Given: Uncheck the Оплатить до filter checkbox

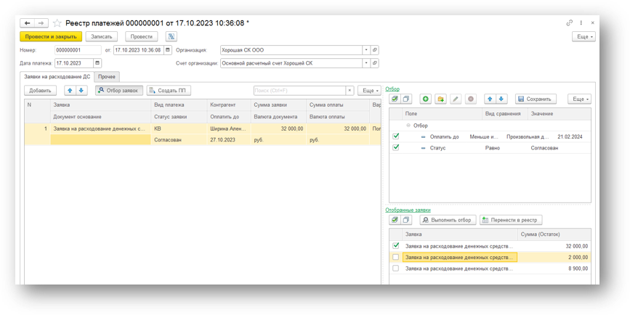Looking at the screenshot, I should (396, 136).
